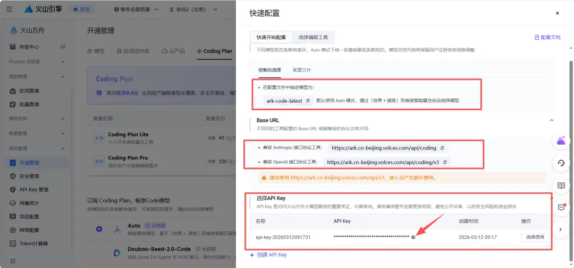Expand the 账号全部资源 dropdown
574x268 pixels.
[x=136, y=9]
